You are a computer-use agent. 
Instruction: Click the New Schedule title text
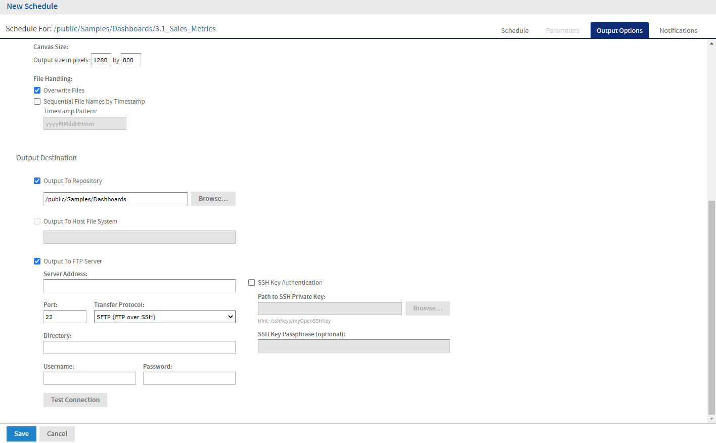pos(32,7)
